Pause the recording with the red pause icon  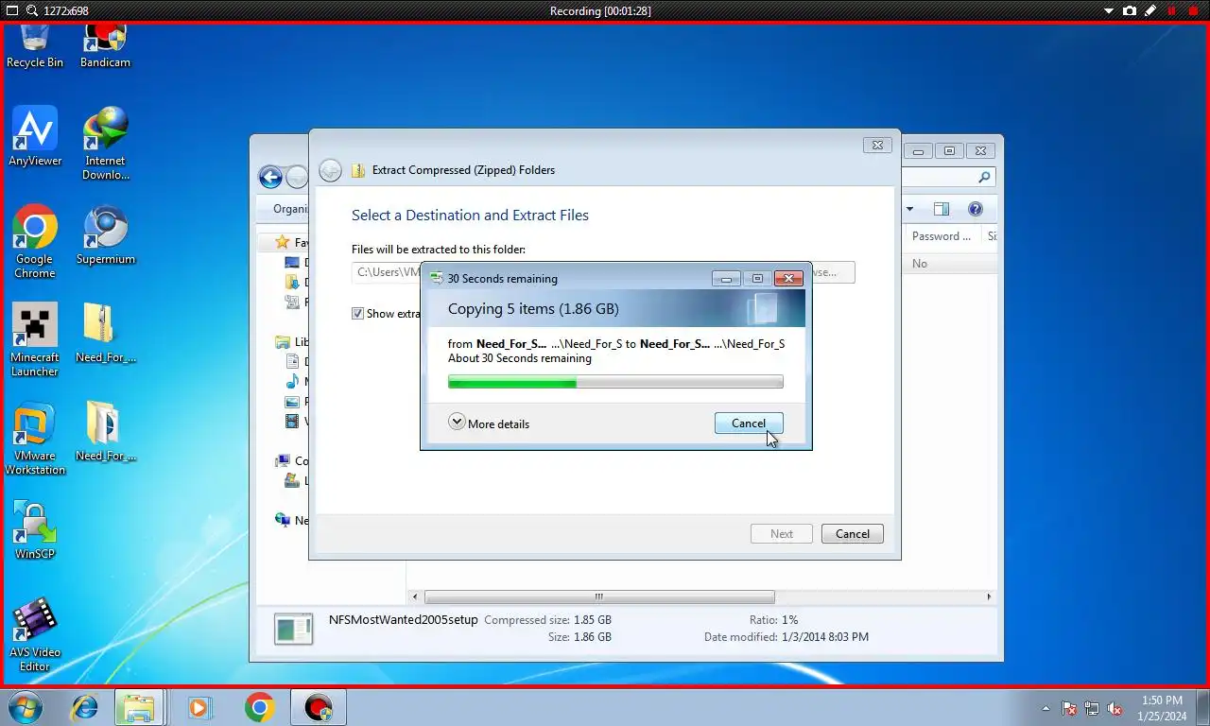(x=1172, y=10)
